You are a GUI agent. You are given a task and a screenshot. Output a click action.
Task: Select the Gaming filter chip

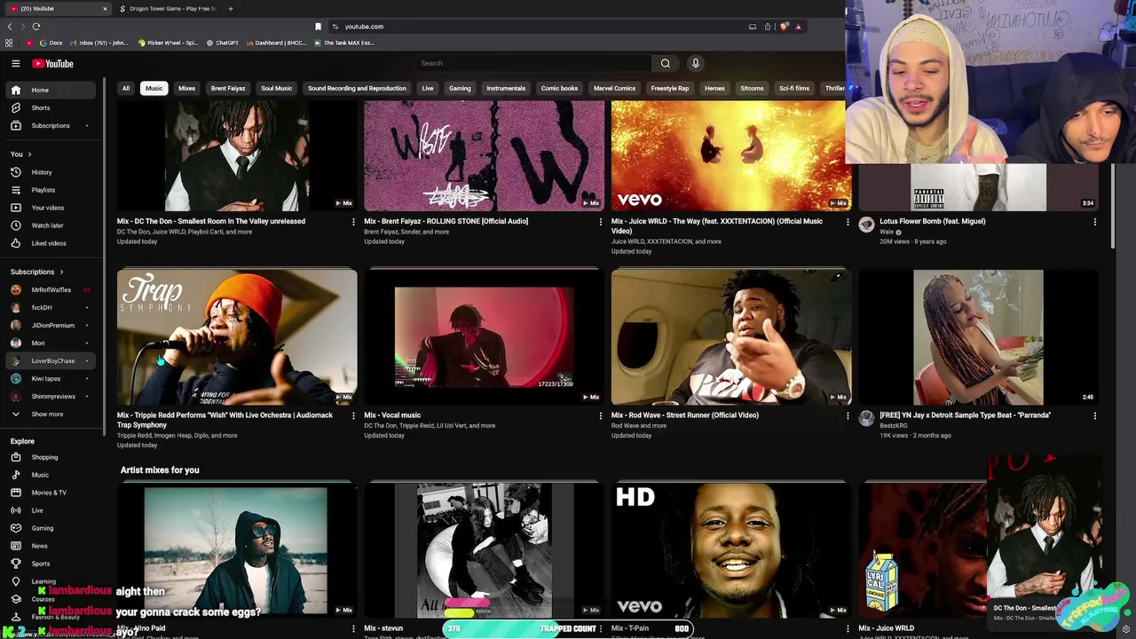point(460,88)
